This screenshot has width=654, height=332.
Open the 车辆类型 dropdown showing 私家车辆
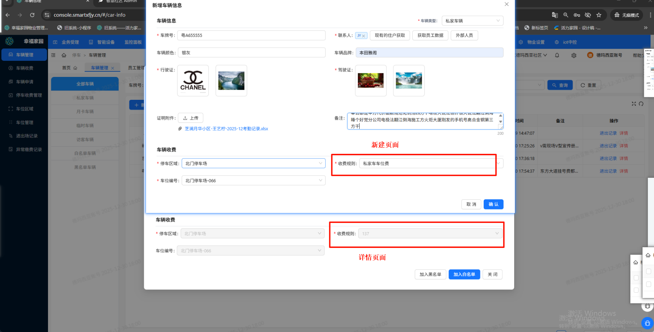472,21
